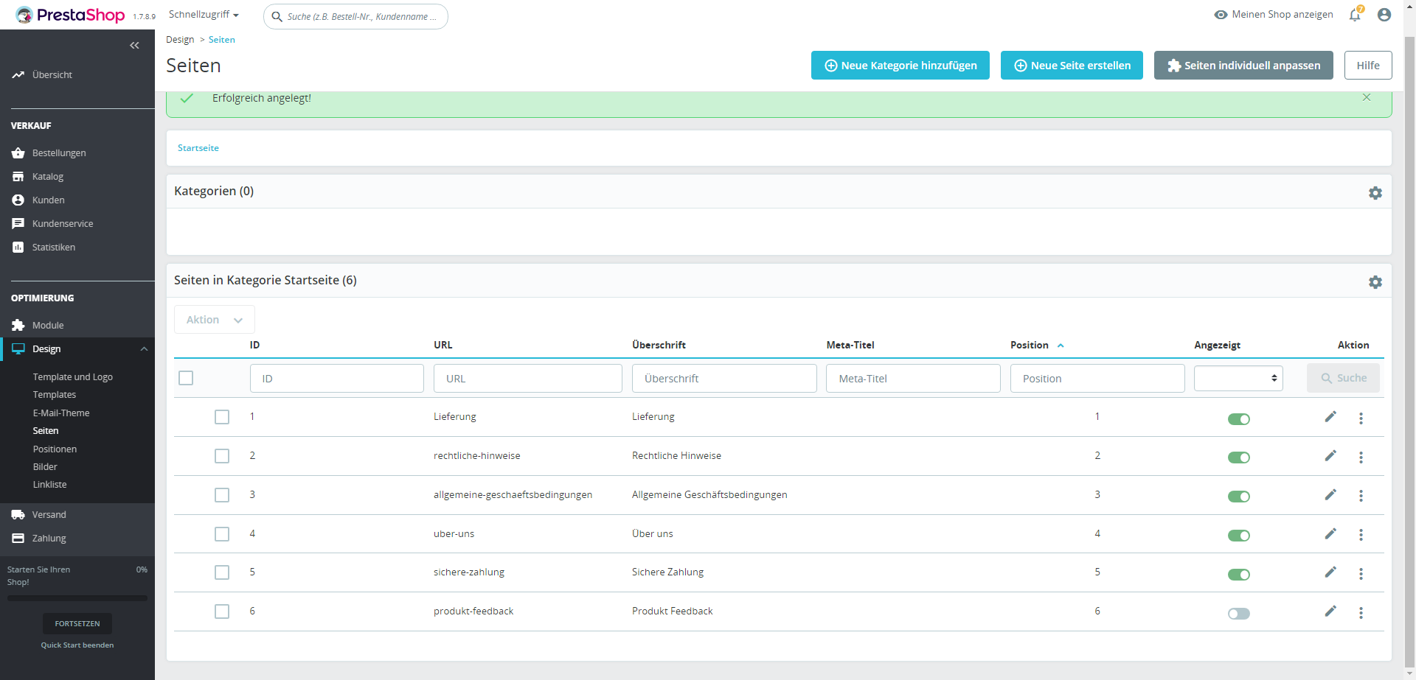Open more actions for produkt-feedback row
Viewport: 1416px width, 680px height.
(x=1361, y=613)
